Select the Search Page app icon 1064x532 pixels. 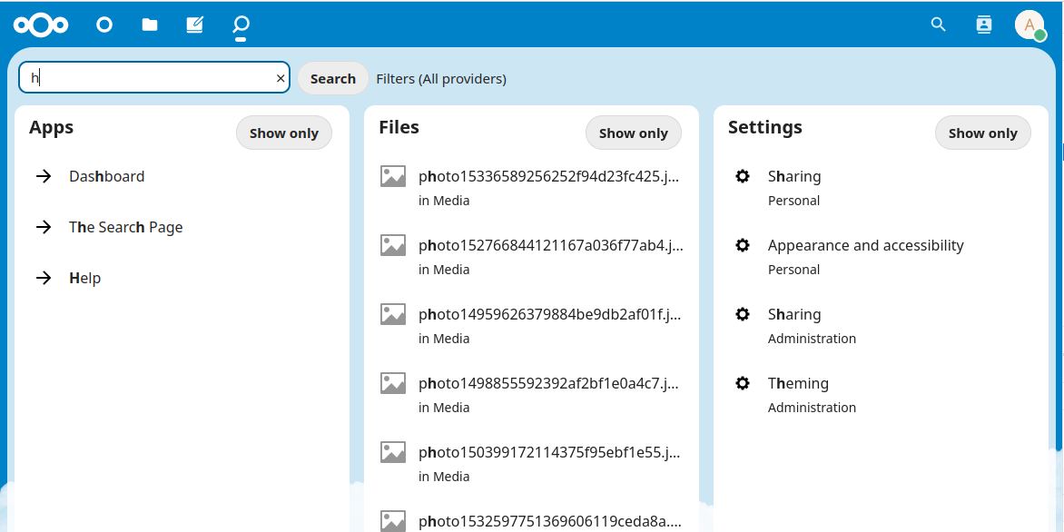241,25
